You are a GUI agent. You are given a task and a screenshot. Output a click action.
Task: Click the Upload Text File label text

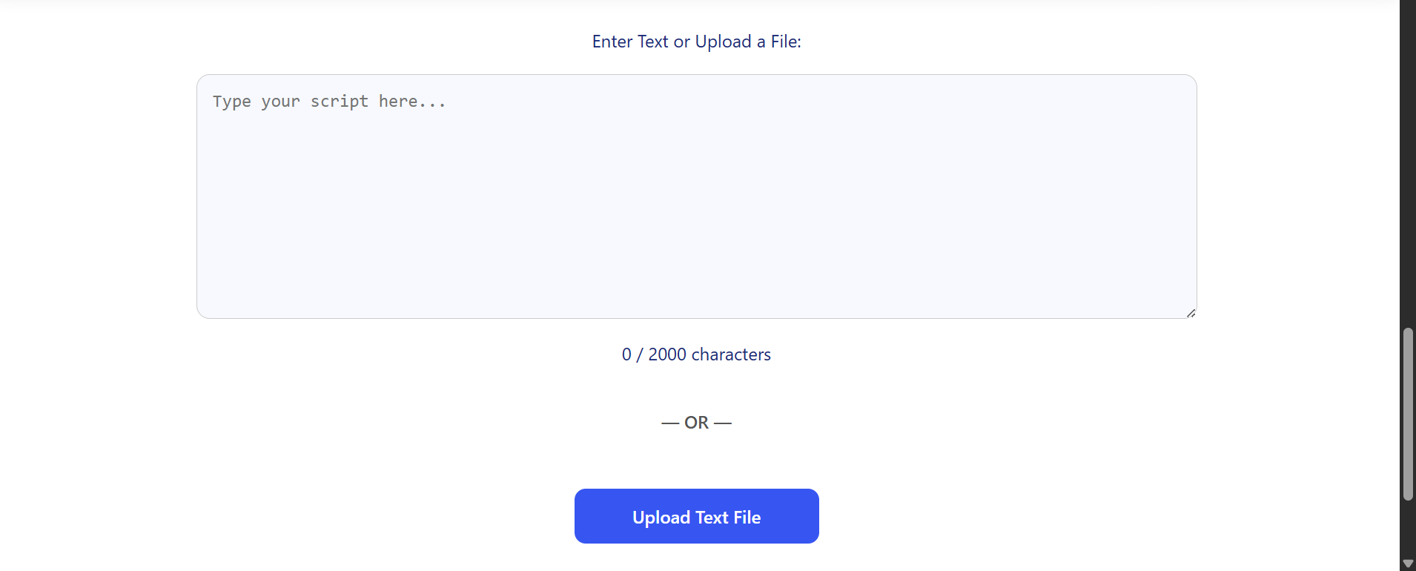coord(695,517)
